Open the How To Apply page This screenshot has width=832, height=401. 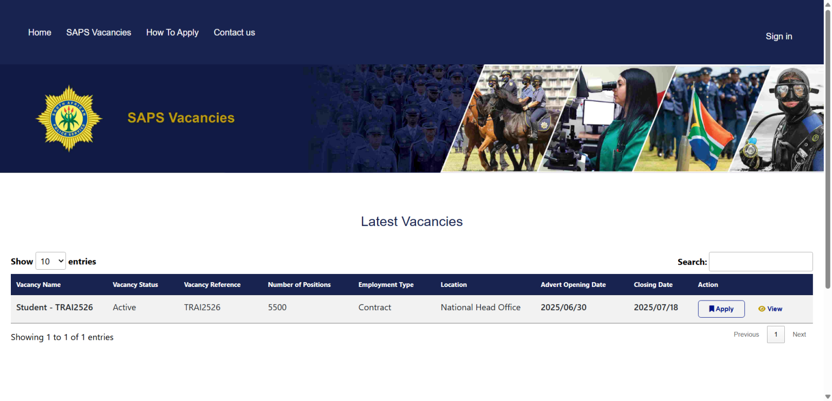point(172,32)
